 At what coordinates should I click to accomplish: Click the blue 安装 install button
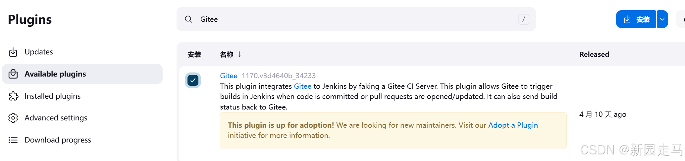click(636, 19)
